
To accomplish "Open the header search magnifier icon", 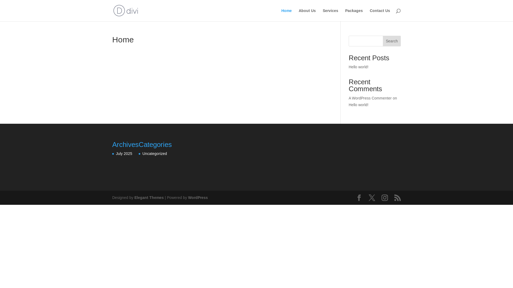I will [x=398, y=11].
